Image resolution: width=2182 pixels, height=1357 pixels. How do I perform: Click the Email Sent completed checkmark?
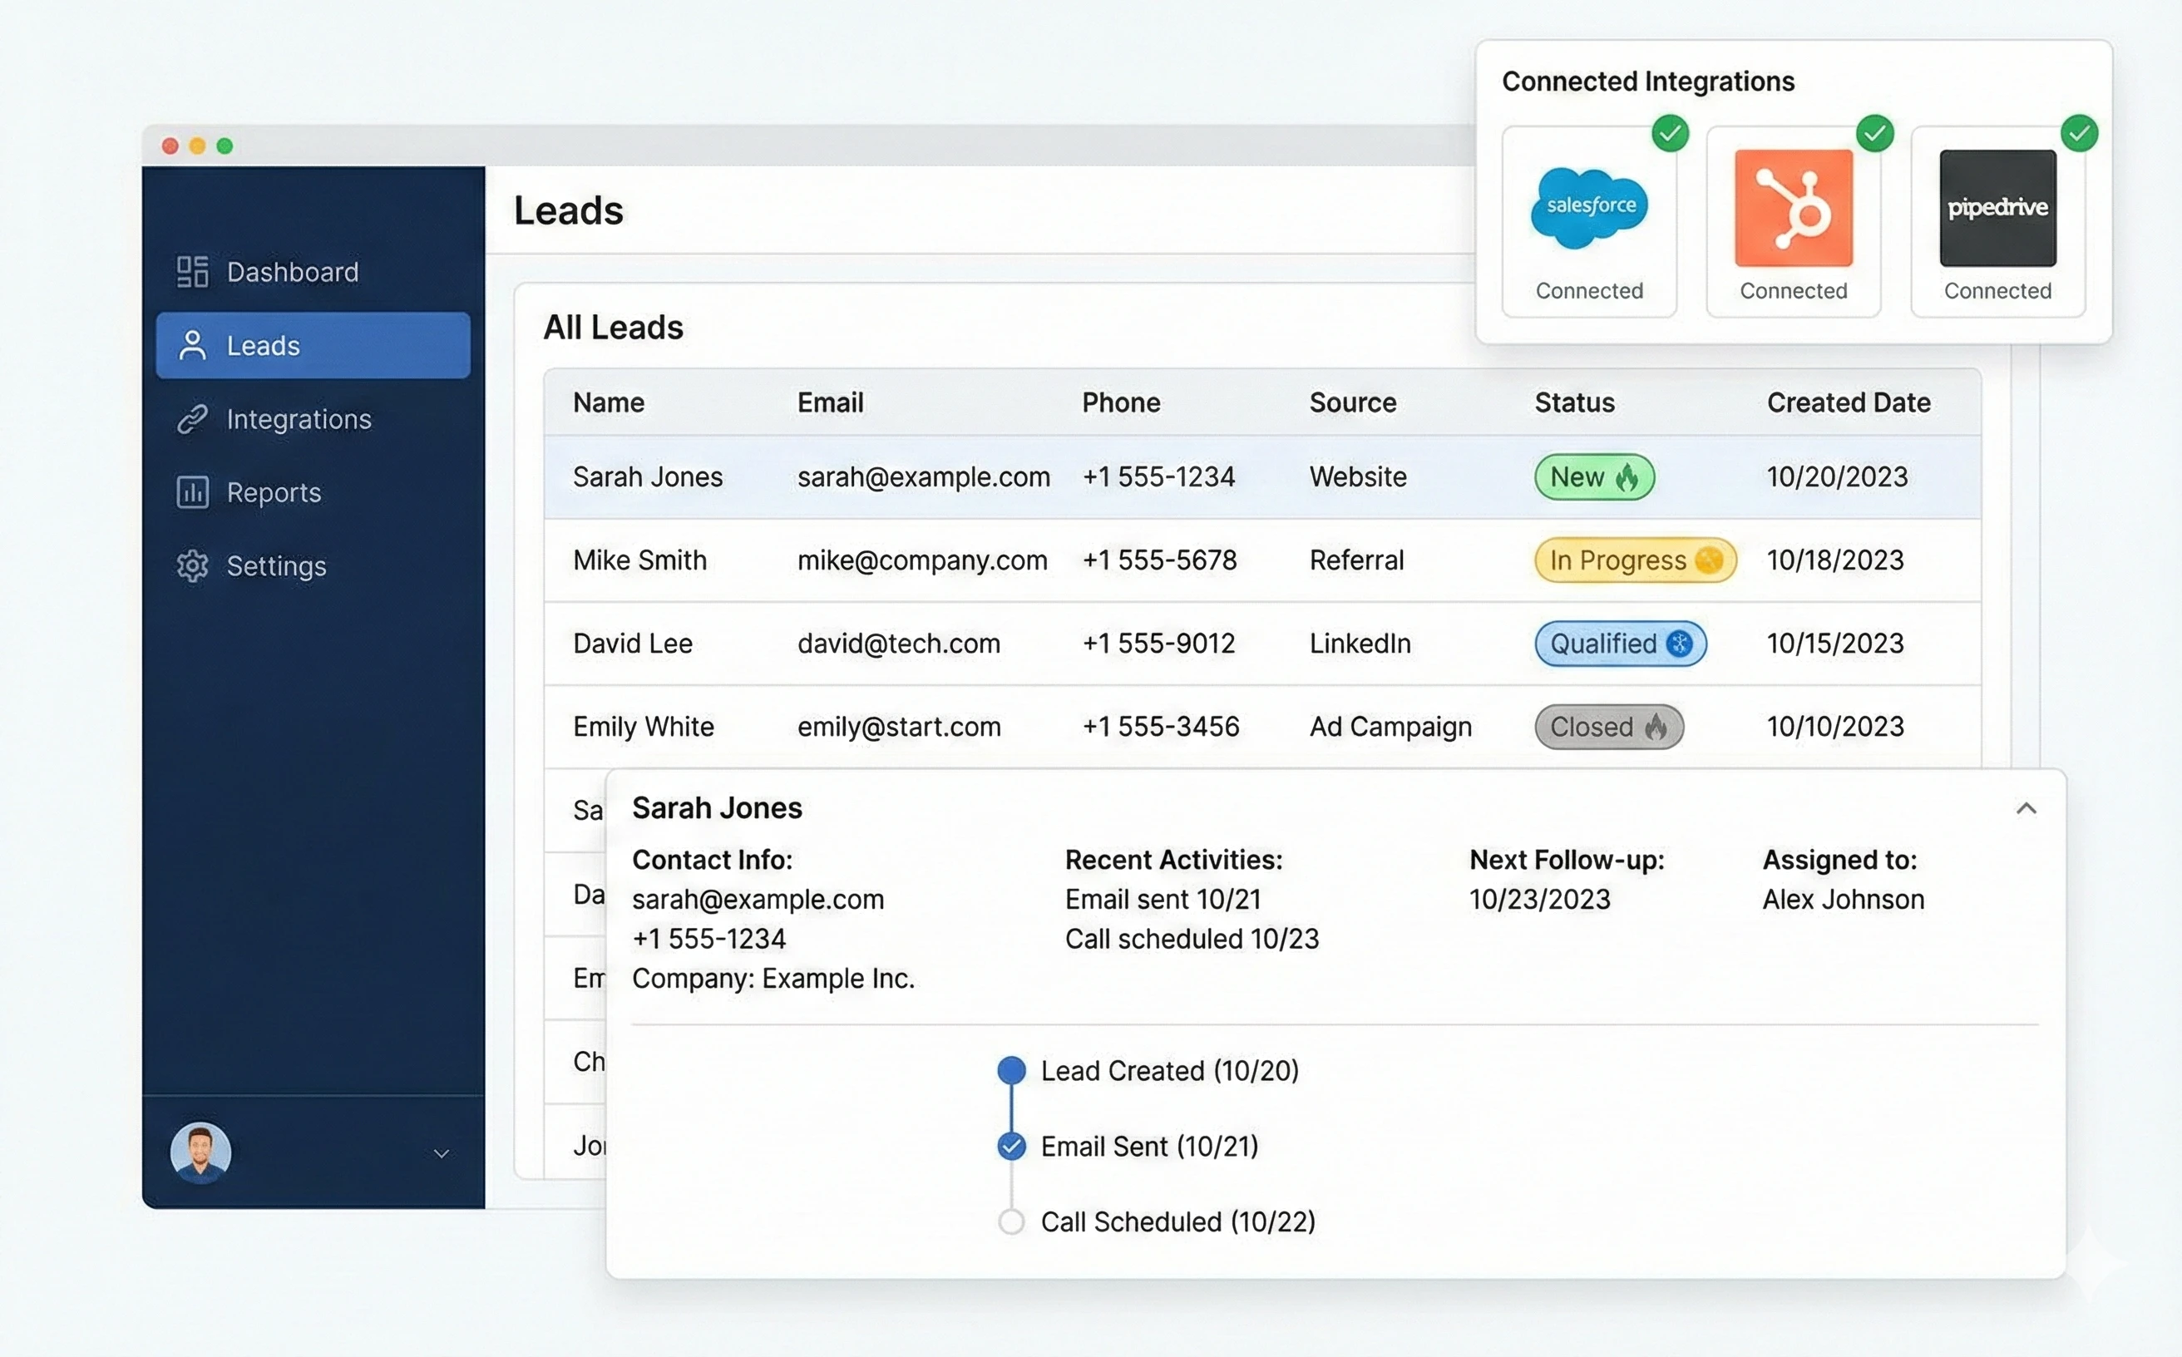click(x=1011, y=1146)
